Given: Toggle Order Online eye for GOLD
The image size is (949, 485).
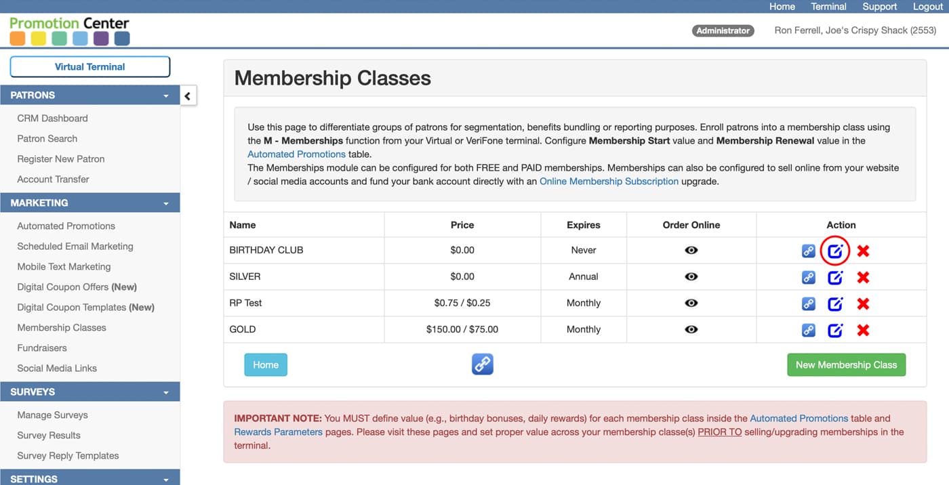Looking at the screenshot, I should coord(691,329).
